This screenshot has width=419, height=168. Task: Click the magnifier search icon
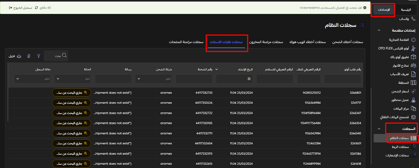point(64,56)
